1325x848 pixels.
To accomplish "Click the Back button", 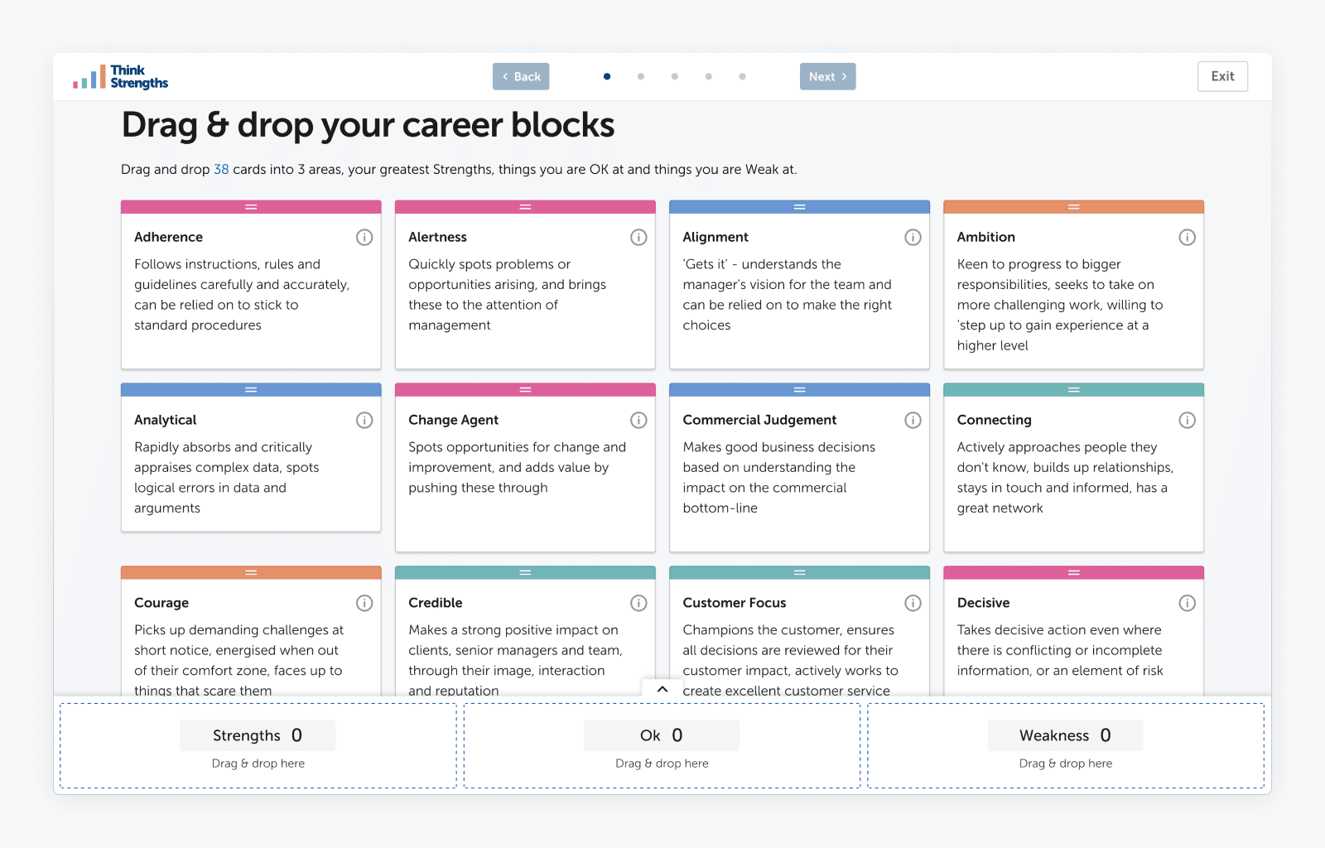I will pos(521,77).
